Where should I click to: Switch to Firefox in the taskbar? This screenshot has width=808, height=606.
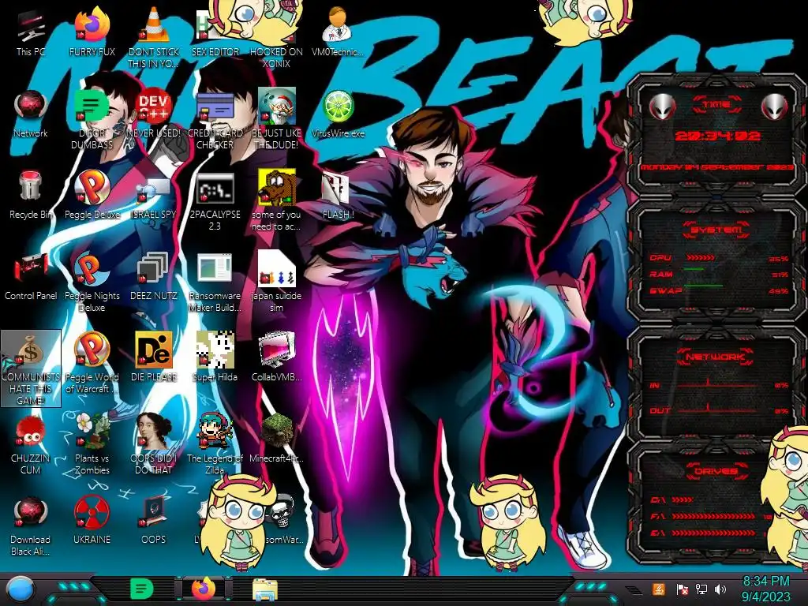[204, 589]
